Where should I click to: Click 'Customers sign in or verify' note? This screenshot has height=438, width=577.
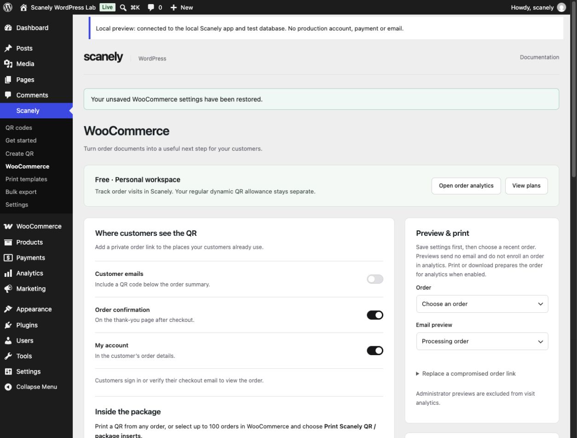[179, 380]
